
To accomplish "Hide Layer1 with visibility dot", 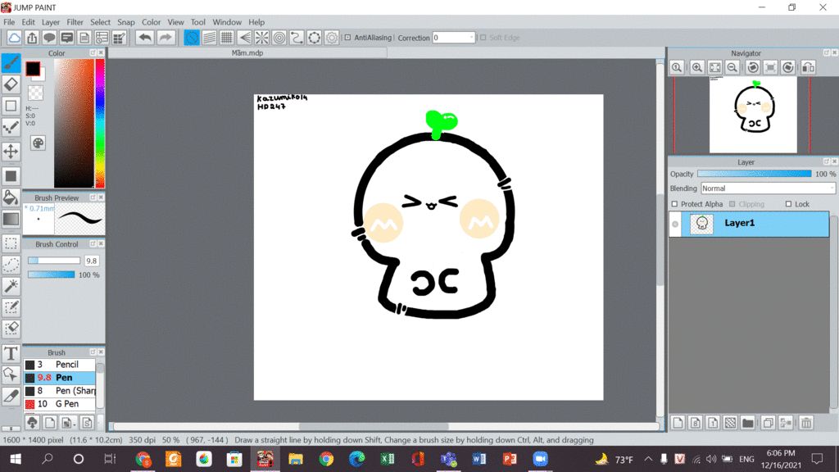I will (675, 225).
